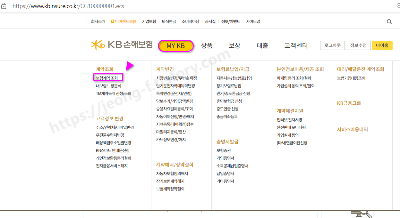This screenshot has width=400, height=218.
Task: Select 만기/중도환급금 신청
Action: (x=233, y=93)
